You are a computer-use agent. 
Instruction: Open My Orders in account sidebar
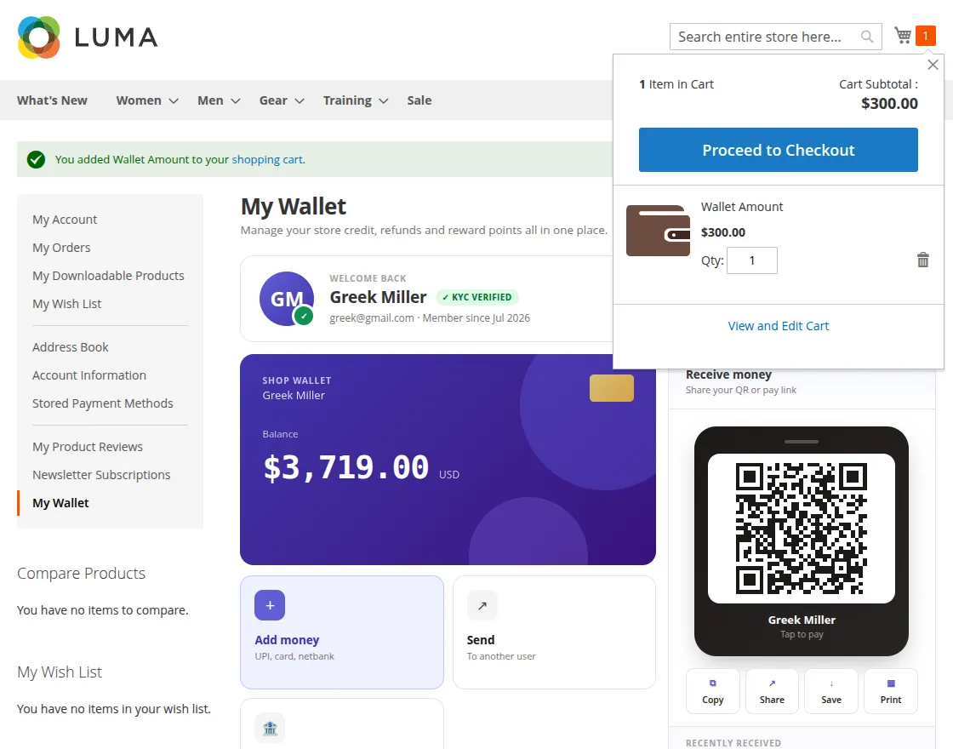pyautogui.click(x=61, y=248)
